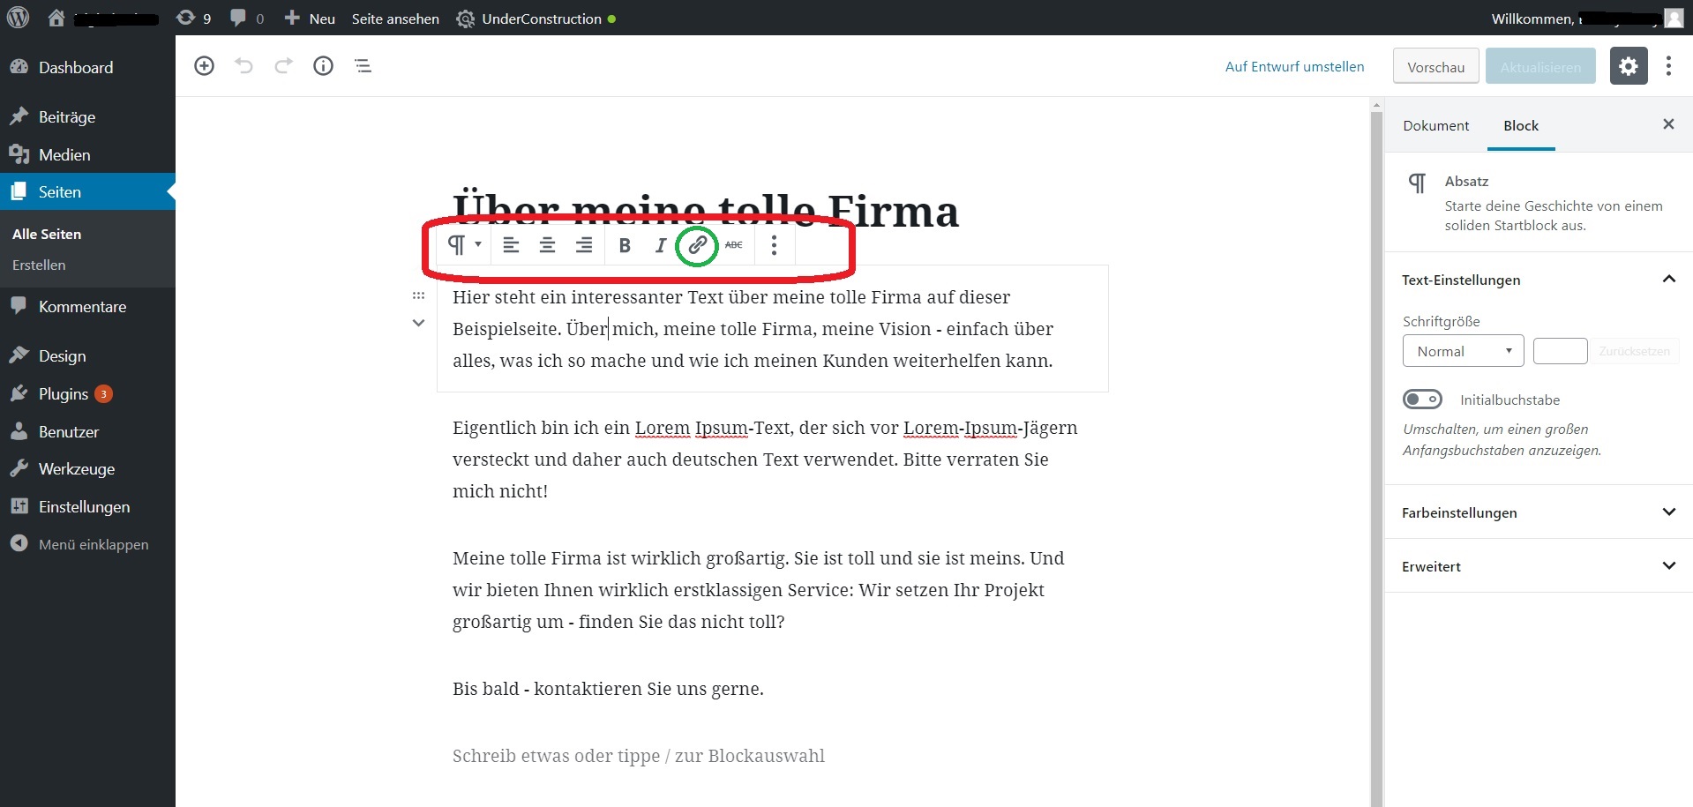Expand the Farbeinstellungen section
The height and width of the screenshot is (807, 1693).
[x=1539, y=512]
